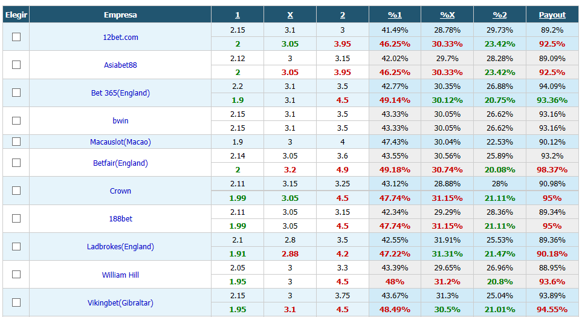Check the box for 12bet.com
The image size is (582, 317).
[16, 37]
